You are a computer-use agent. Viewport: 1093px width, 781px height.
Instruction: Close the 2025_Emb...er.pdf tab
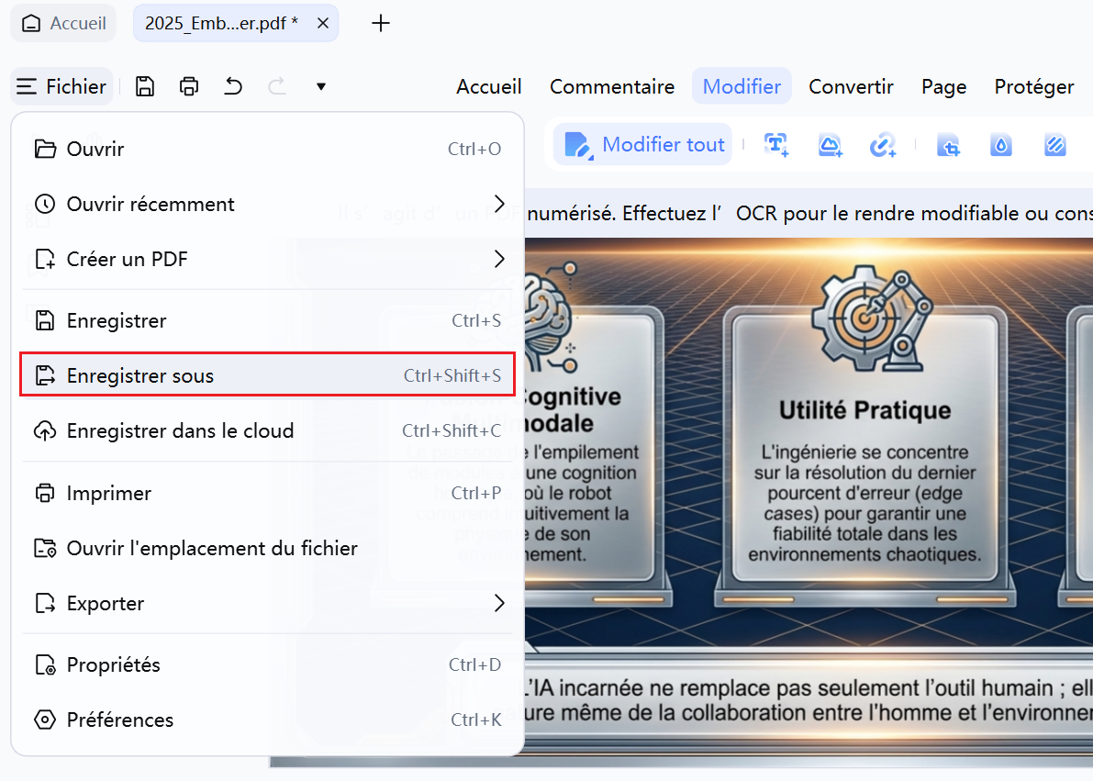323,23
